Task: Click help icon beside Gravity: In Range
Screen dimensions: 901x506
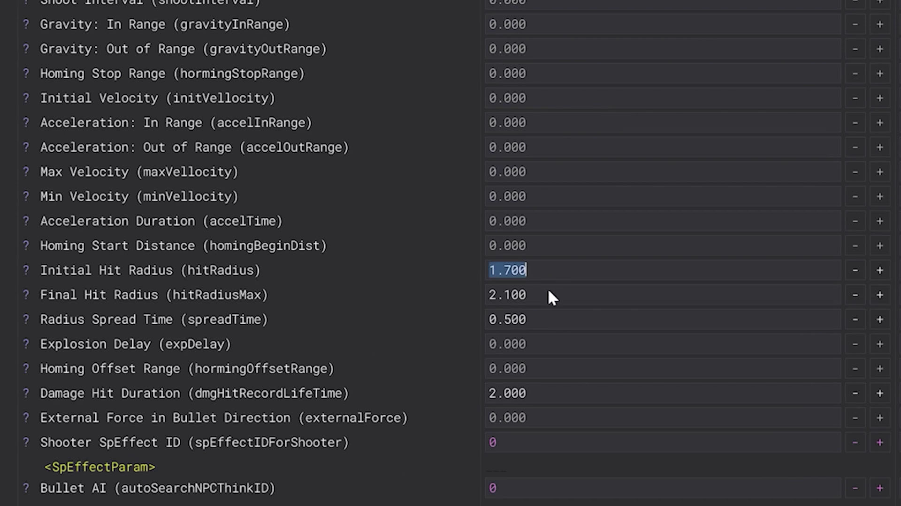Action: coord(26,24)
